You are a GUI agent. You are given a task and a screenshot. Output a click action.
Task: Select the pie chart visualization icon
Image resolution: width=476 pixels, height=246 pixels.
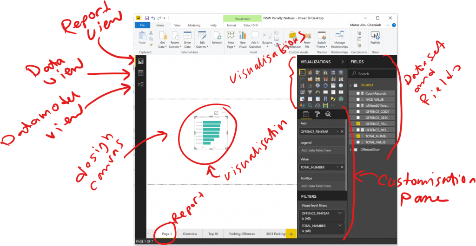(318, 85)
